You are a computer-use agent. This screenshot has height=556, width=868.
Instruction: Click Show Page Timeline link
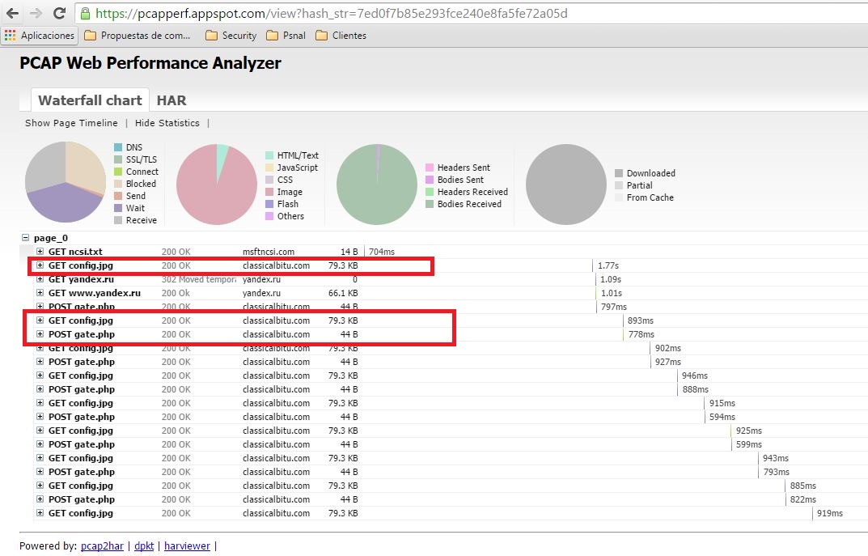(71, 123)
